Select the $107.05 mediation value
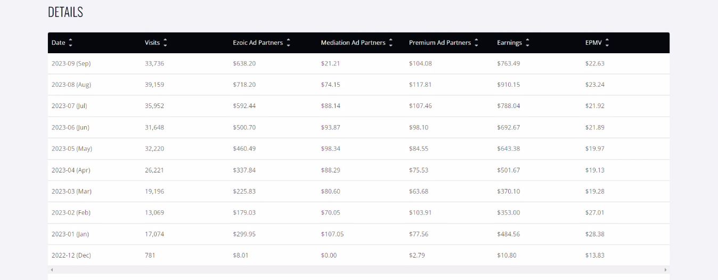Image resolution: width=718 pixels, height=280 pixels. click(333, 234)
